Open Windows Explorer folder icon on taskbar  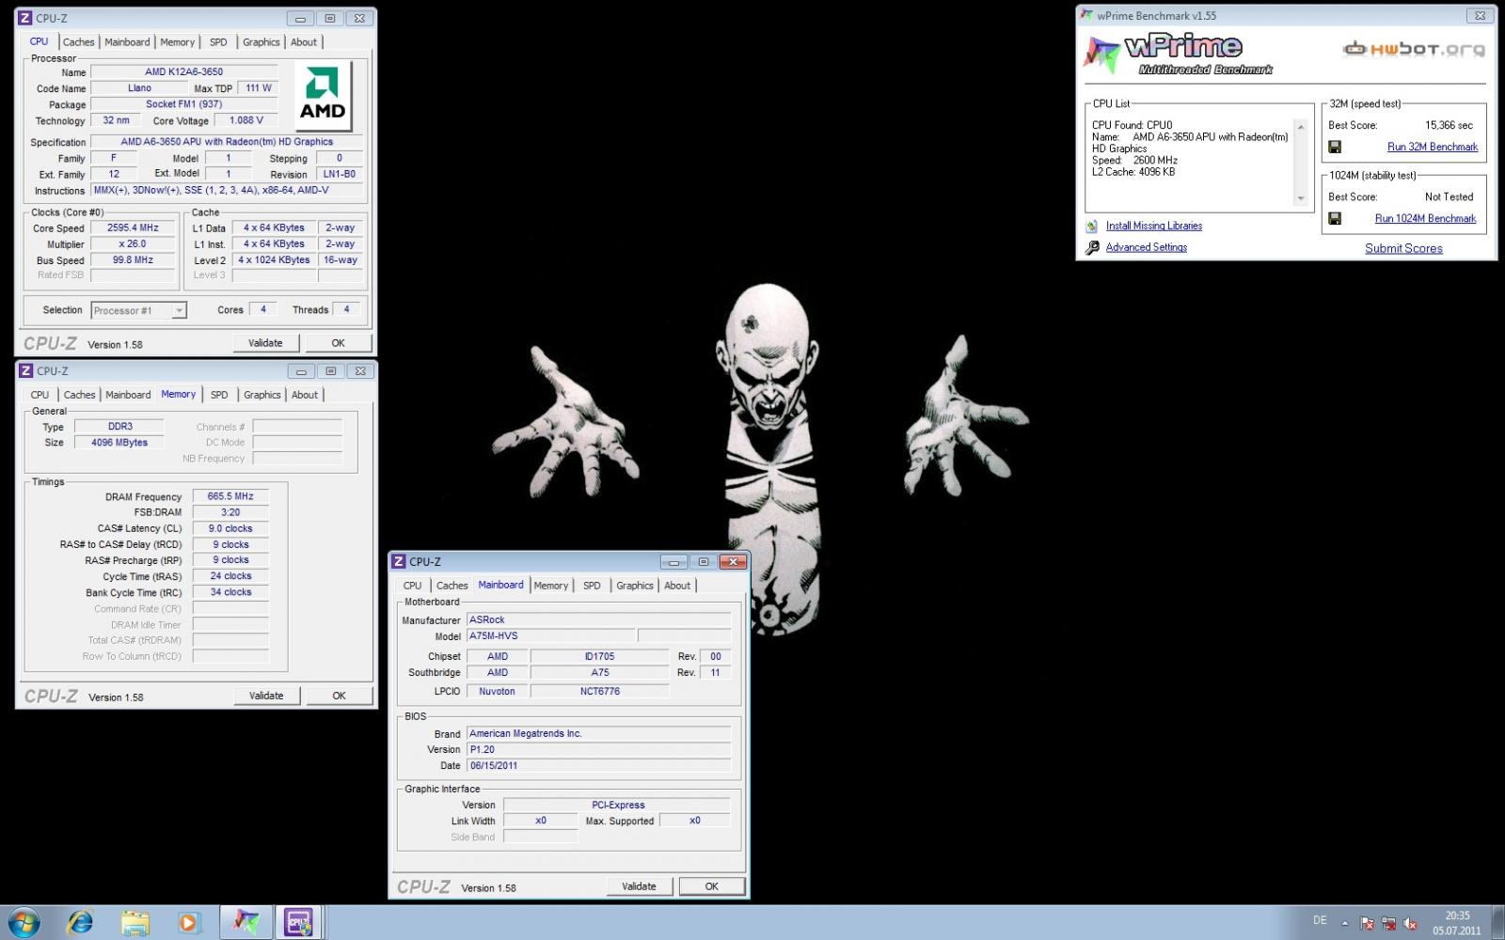tap(135, 922)
